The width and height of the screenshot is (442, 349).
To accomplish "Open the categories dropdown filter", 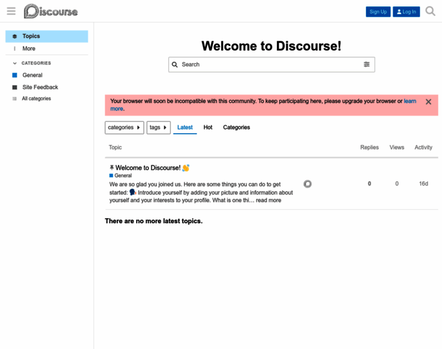I will click(x=124, y=127).
